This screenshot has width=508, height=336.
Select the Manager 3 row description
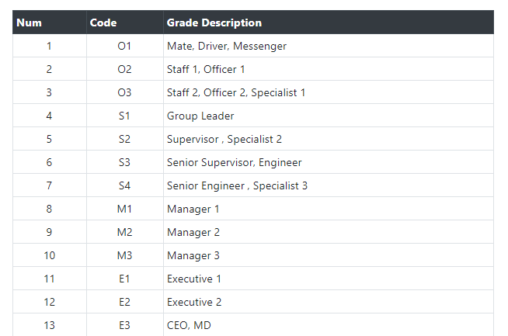pos(193,255)
